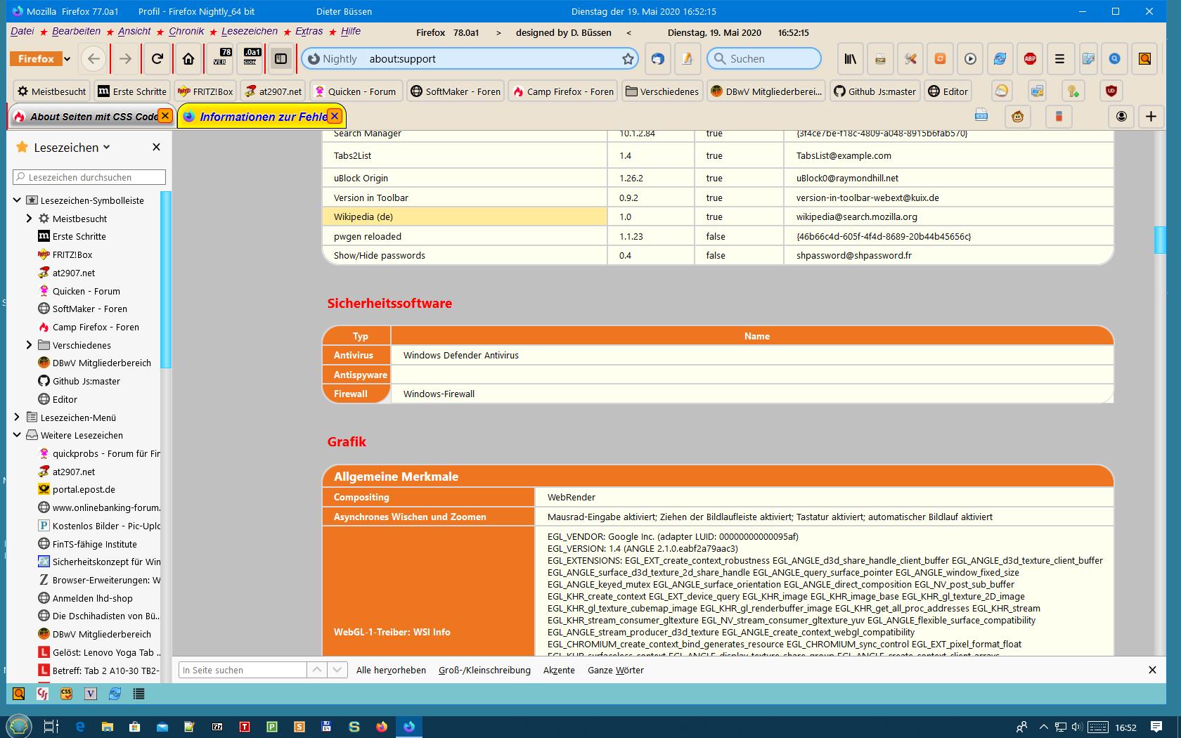Toggle 'Groß-/Kleinschreibung' in find bar
1181x738 pixels.
coord(484,671)
